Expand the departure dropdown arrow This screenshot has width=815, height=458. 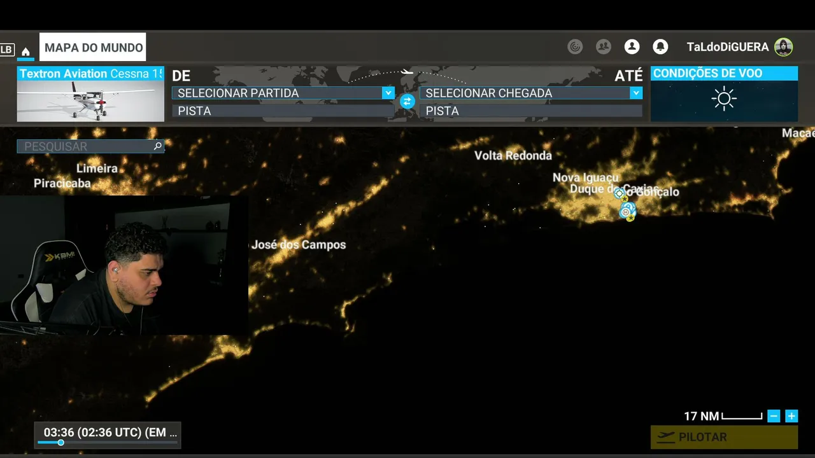pos(388,93)
